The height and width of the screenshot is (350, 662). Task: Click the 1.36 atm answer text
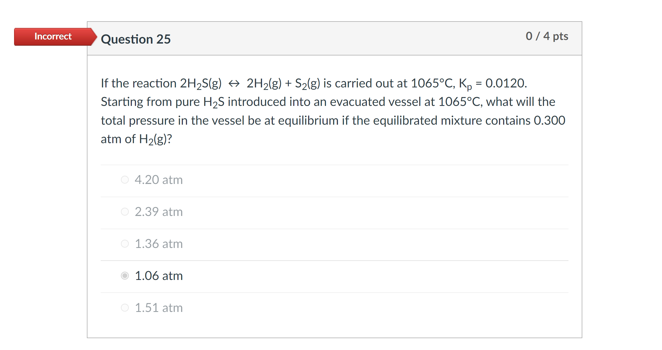click(x=158, y=244)
